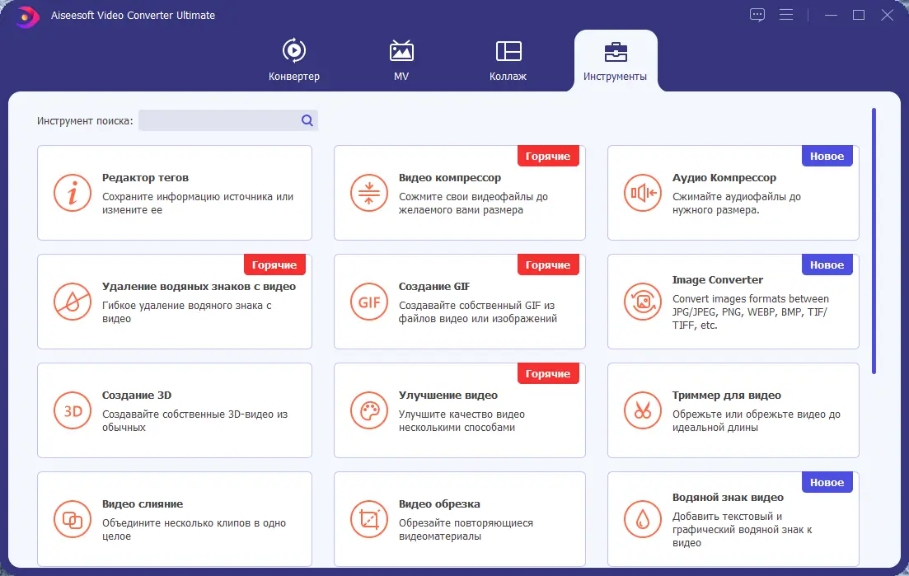Select the Инструменты tab

click(616, 60)
